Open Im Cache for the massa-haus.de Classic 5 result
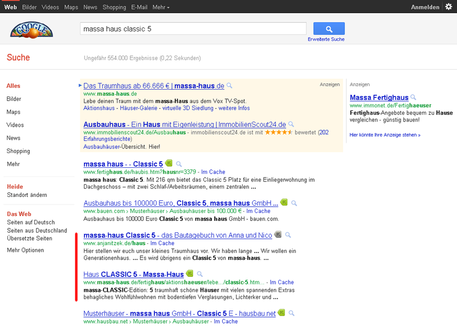 (x=282, y=282)
